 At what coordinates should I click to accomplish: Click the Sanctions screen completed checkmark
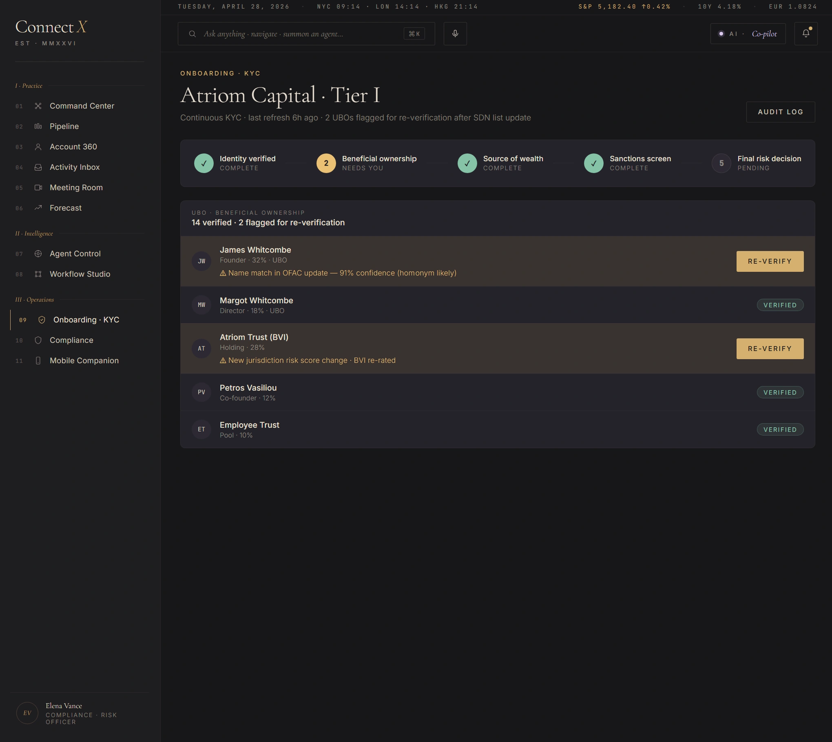tap(593, 163)
